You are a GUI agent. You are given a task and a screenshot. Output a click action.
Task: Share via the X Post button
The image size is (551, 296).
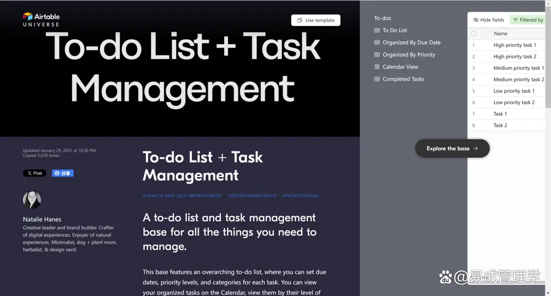(35, 173)
